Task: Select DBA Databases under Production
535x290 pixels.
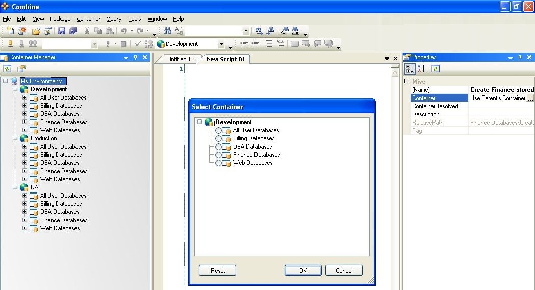Action: (x=59, y=163)
